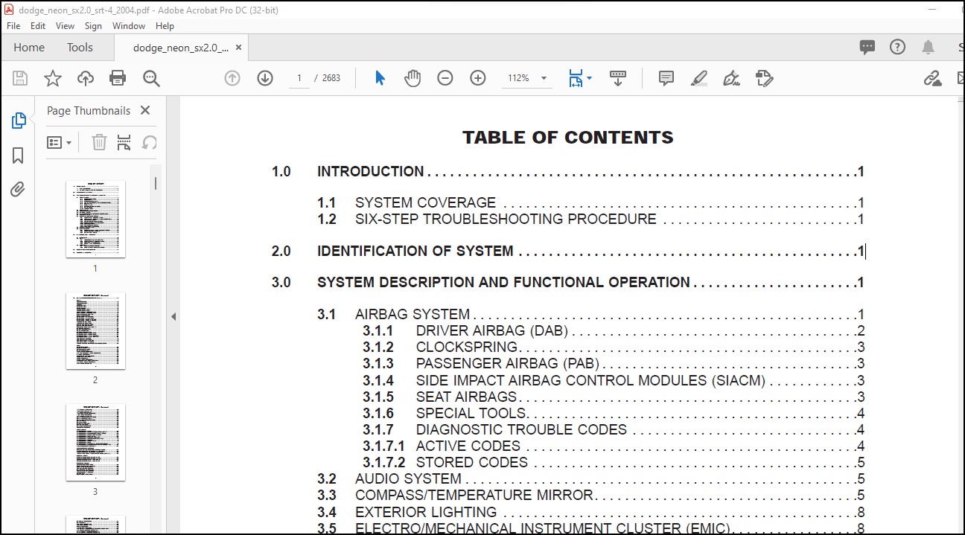Share a link with the link-person icon
The width and height of the screenshot is (965, 535).
[933, 78]
